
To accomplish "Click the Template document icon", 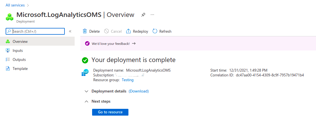I will click(8, 69).
